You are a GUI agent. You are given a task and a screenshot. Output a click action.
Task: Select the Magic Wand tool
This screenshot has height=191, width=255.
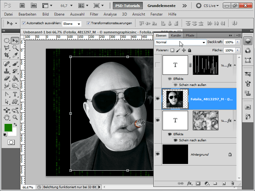15,48
